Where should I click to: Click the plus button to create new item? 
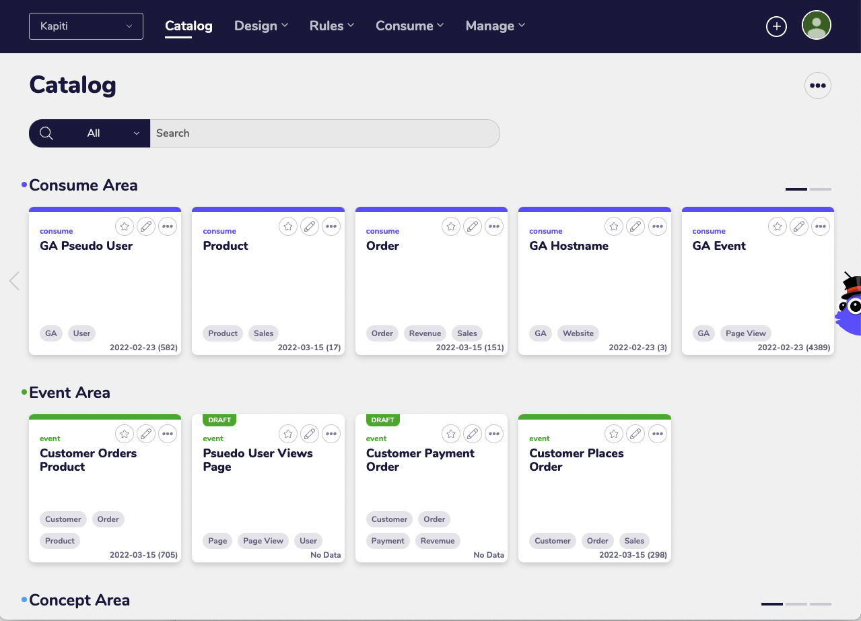tap(776, 26)
